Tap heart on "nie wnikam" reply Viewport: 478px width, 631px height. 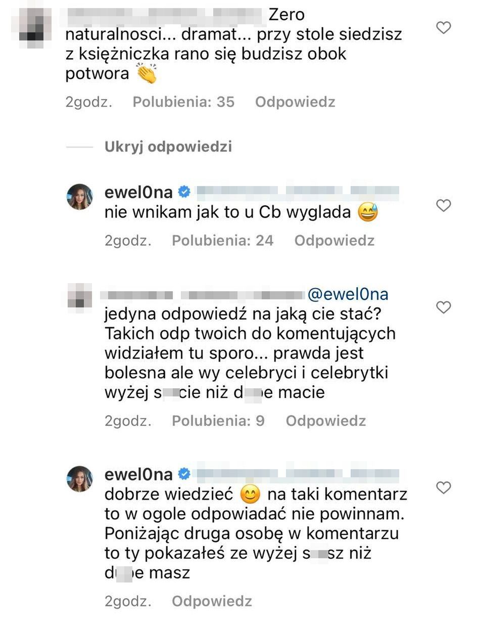443,206
